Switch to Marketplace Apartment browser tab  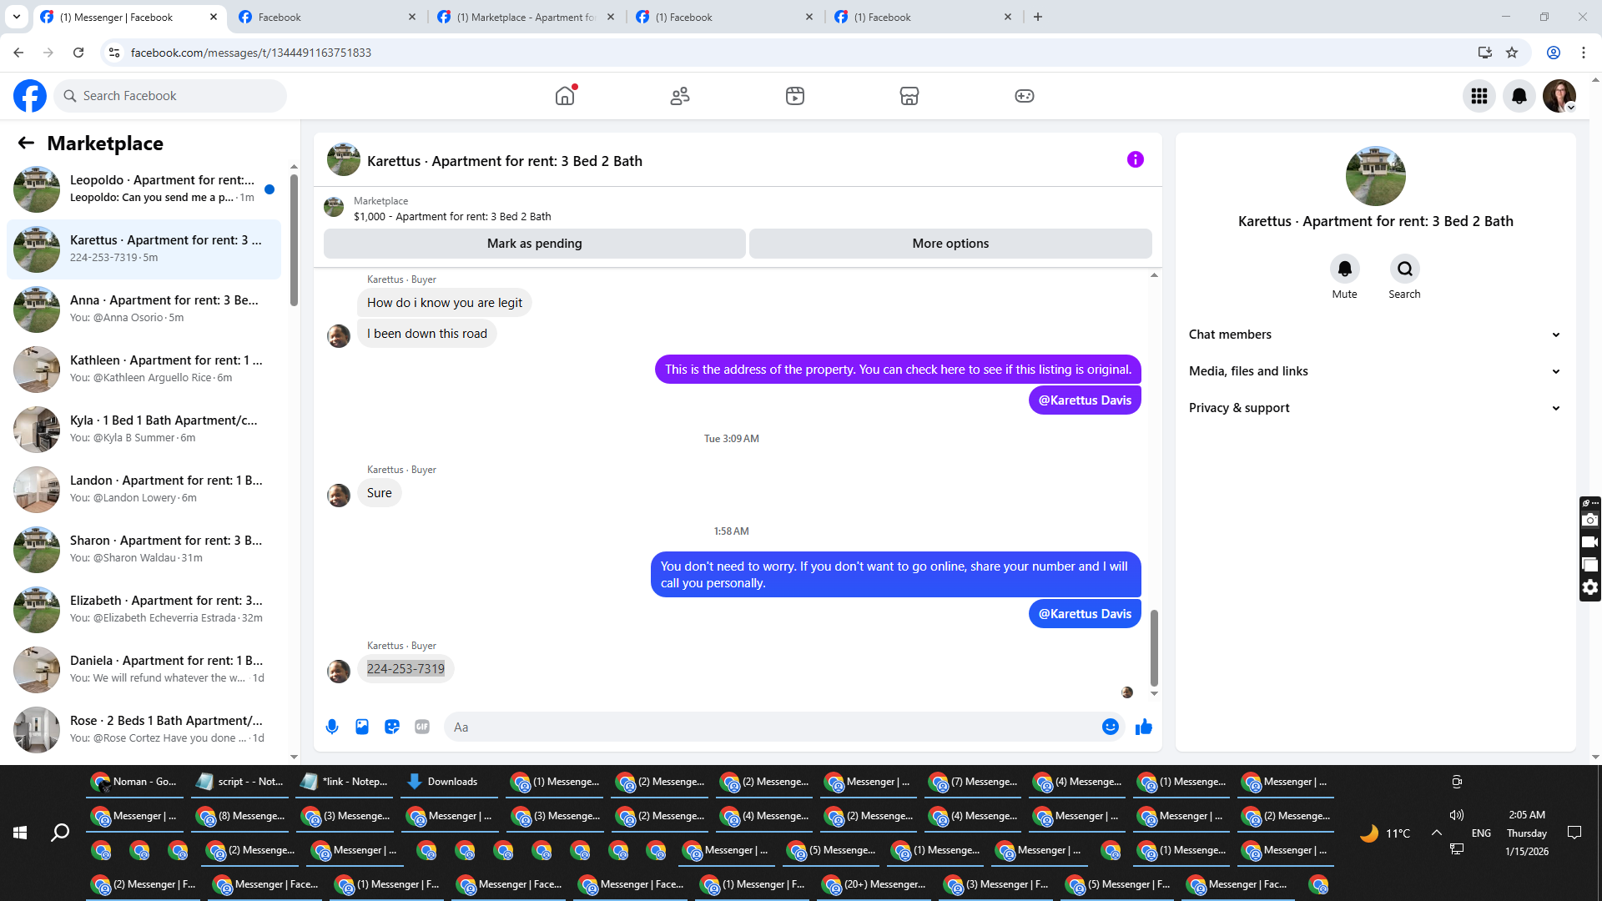[x=526, y=17]
